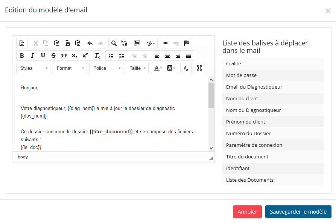
Task: Click Sauvegarder le modèle button
Action: coord(298,212)
